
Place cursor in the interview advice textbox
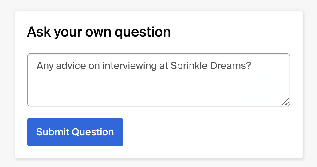pyautogui.click(x=158, y=83)
